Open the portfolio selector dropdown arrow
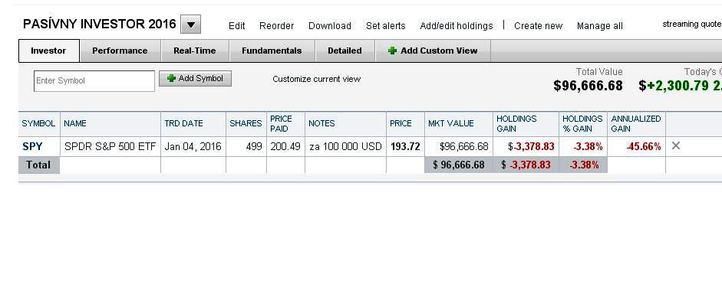722x294 pixels. [x=190, y=24]
